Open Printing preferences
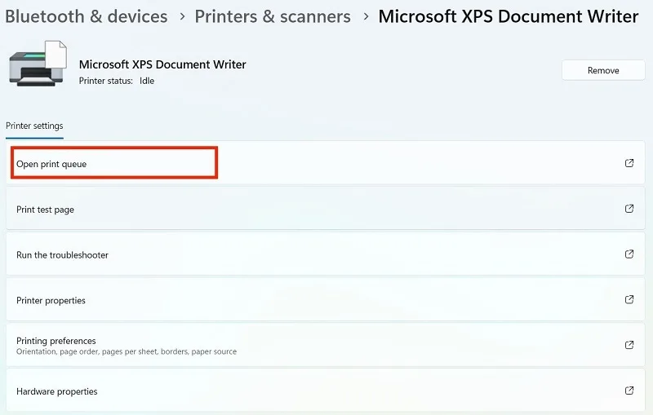This screenshot has height=415, width=653. point(325,345)
